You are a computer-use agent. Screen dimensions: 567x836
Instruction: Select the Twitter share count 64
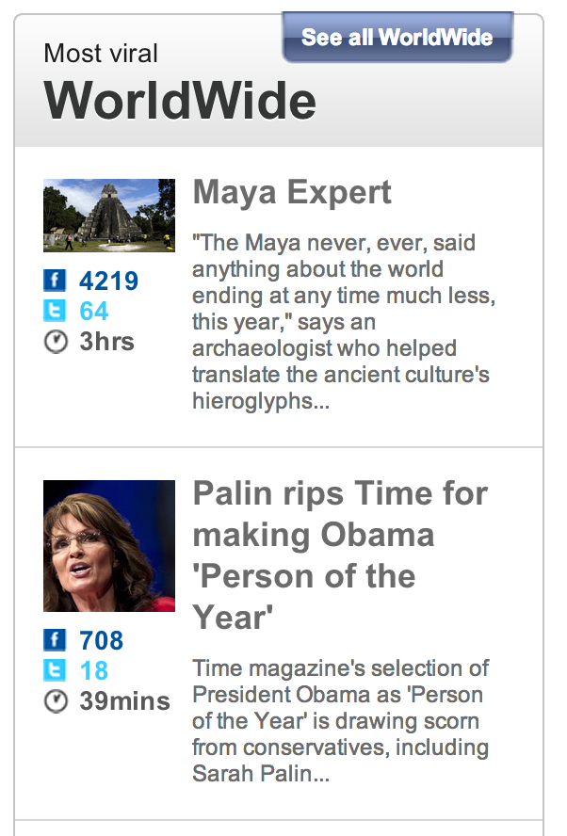point(92,310)
